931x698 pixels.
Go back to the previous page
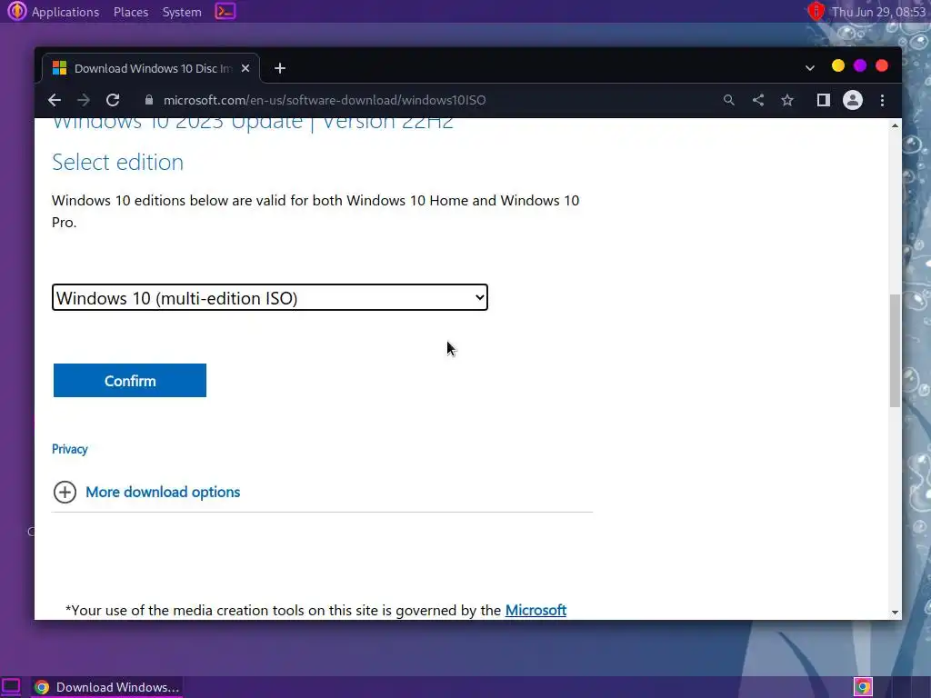pos(54,100)
